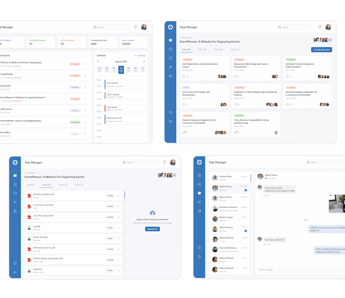This screenshot has width=345, height=298.
Task: Open the settings gear in Tasks board sidebar
Action: tap(170, 76)
